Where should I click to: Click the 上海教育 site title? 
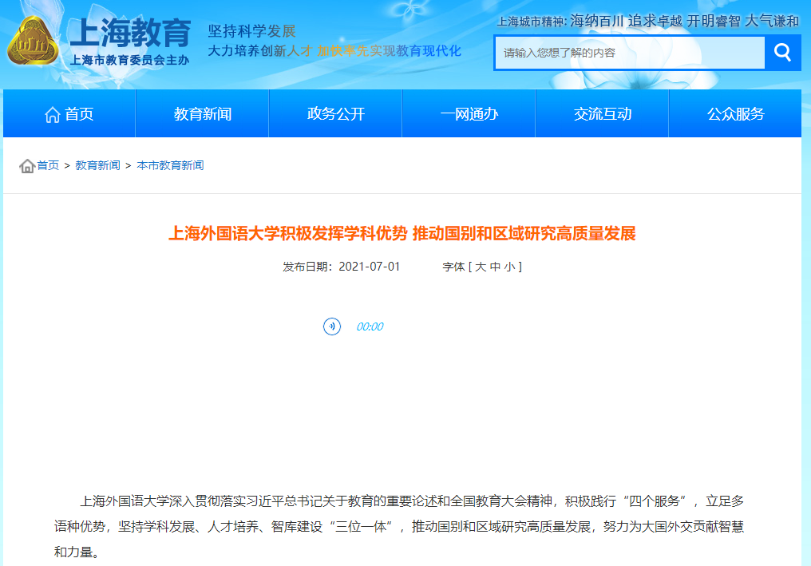pyautogui.click(x=132, y=30)
